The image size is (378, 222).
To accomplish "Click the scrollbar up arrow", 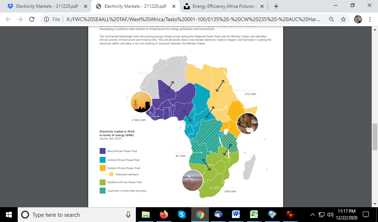I will tap(375, 30).
